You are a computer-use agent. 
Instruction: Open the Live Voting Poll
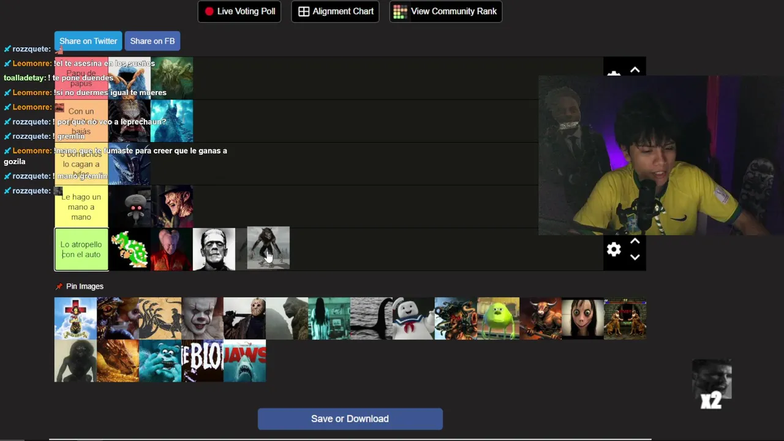tap(239, 11)
